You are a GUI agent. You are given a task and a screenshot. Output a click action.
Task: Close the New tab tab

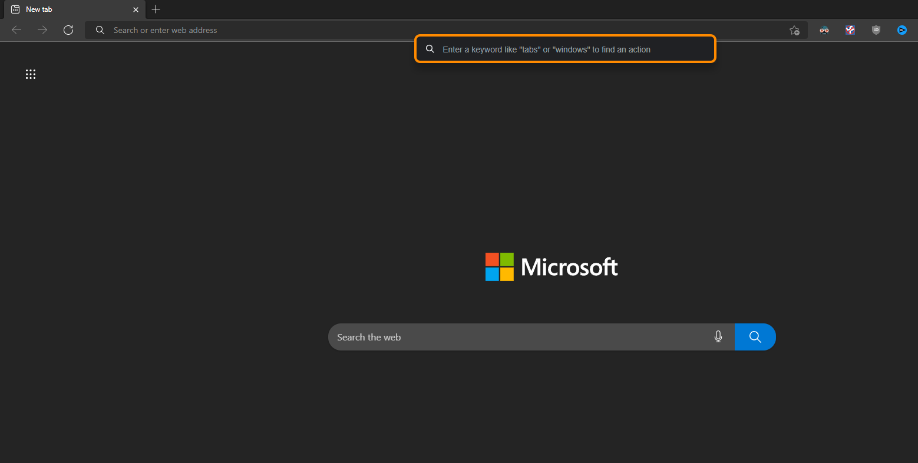(x=136, y=9)
